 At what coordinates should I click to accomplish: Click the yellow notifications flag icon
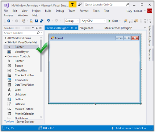(x=72, y=5)
